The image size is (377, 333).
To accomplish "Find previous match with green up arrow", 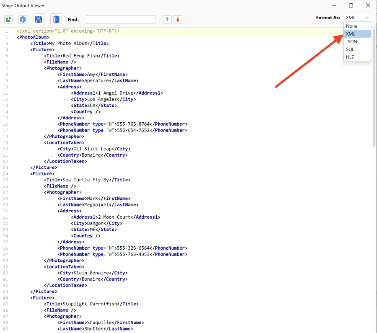I will tap(167, 19).
